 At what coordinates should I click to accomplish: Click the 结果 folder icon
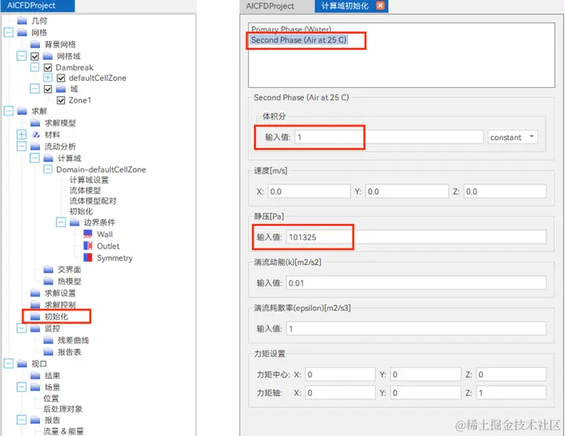coord(35,376)
